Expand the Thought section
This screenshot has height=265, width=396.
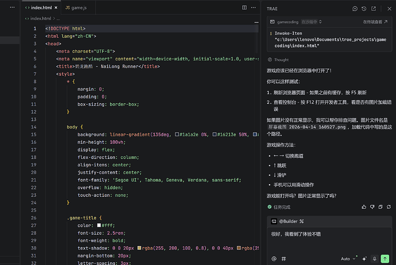click(281, 60)
